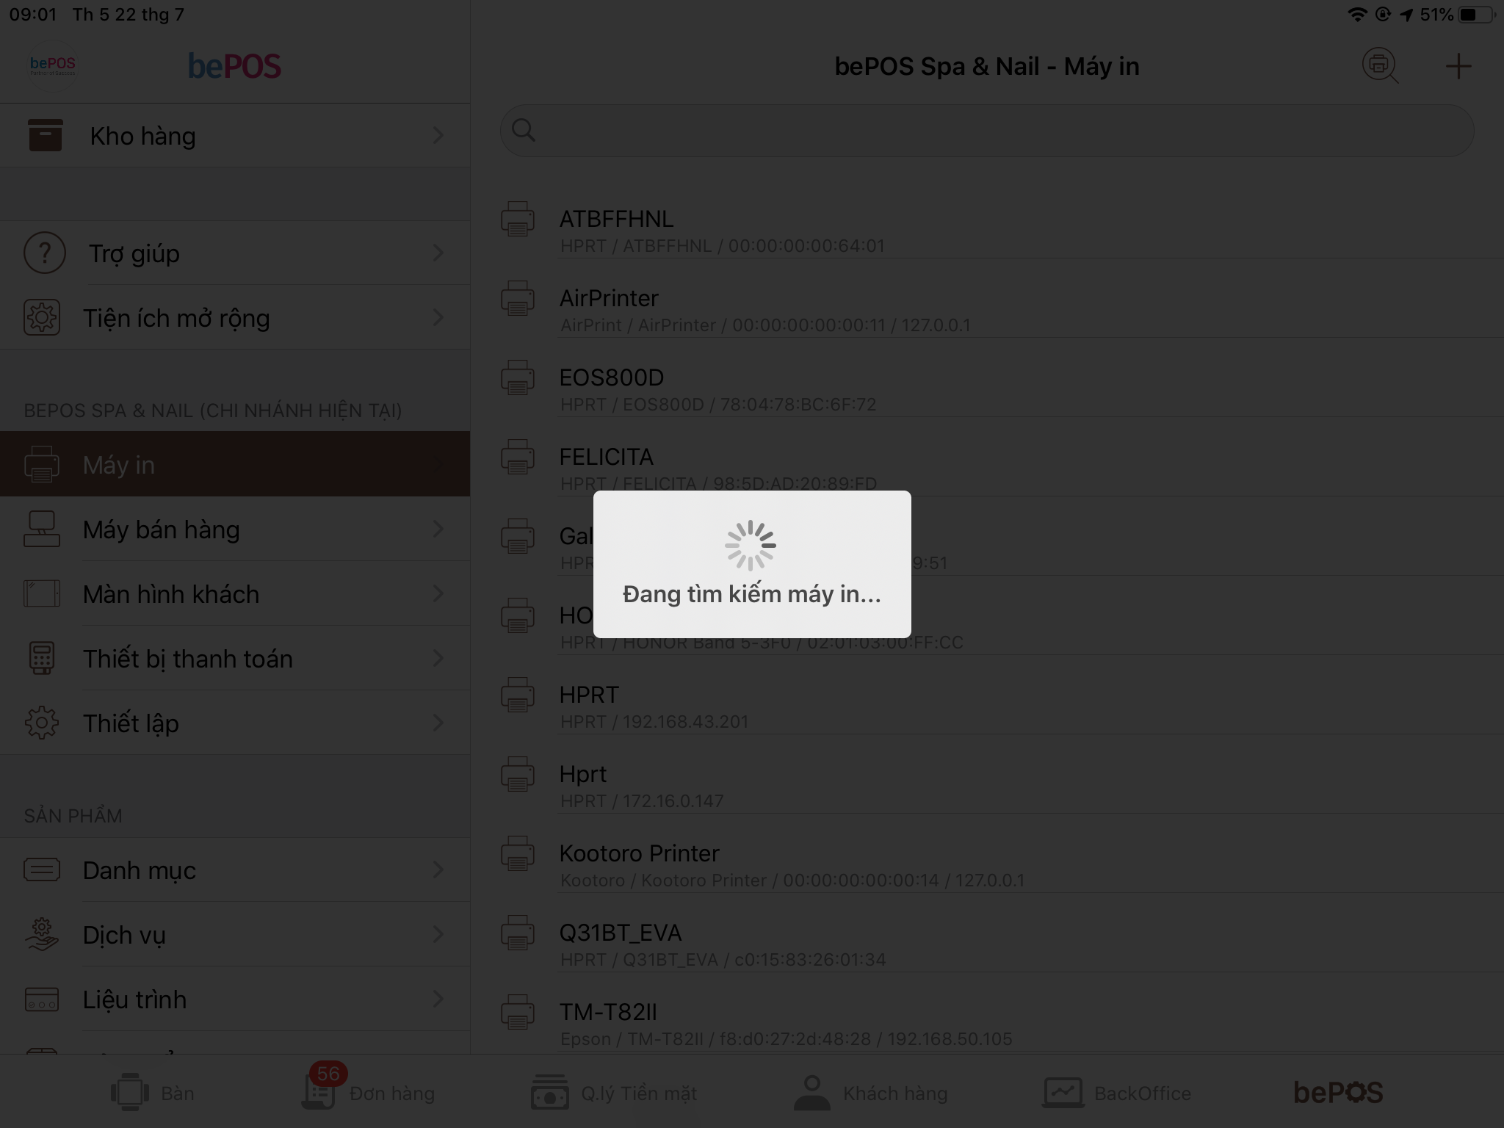
Task: Switch to the Khách hàng tab
Action: pyautogui.click(x=871, y=1093)
